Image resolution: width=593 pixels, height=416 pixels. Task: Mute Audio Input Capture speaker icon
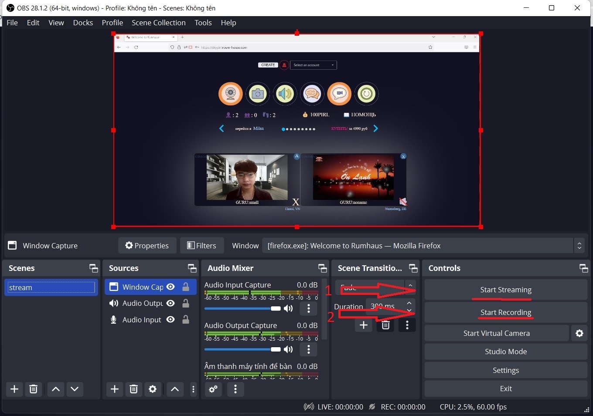point(288,308)
